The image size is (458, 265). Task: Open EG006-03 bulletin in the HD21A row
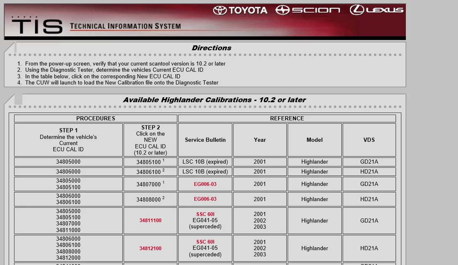tap(205, 199)
